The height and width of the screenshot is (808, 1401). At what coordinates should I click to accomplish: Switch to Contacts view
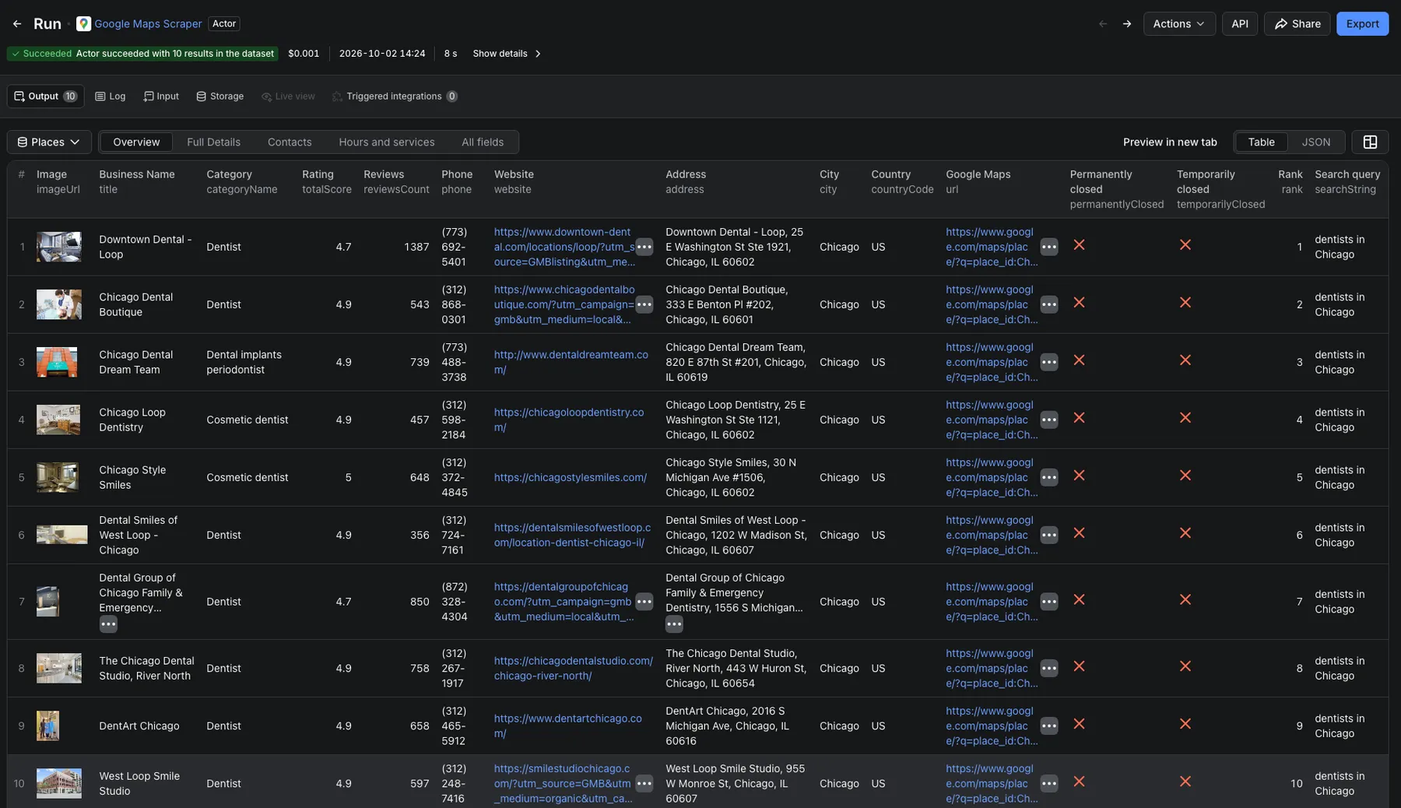click(x=290, y=142)
